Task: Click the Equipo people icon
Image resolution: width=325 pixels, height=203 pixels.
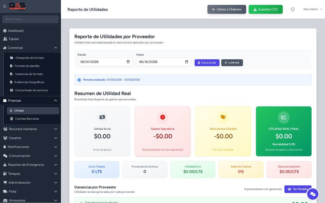Action: coord(5,39)
